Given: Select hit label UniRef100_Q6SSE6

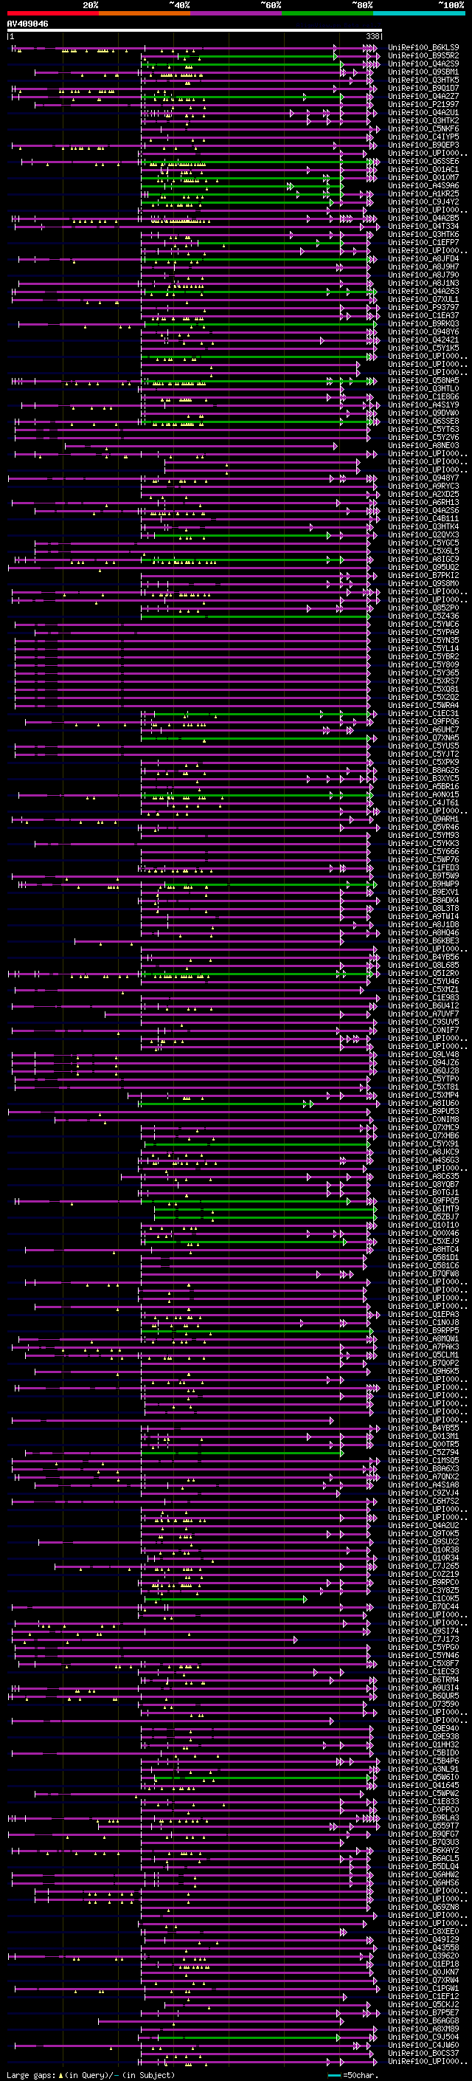Looking at the screenshot, I should [423, 162].
